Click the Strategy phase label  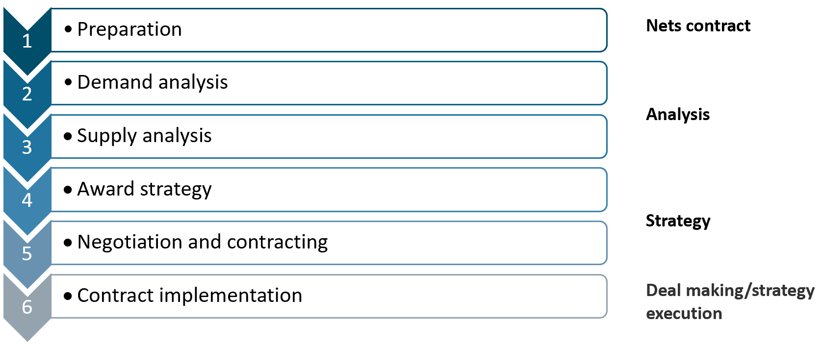click(x=678, y=221)
